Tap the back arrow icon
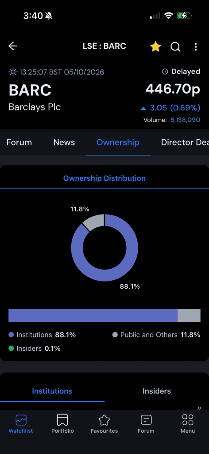This screenshot has width=209, height=454. tap(13, 46)
